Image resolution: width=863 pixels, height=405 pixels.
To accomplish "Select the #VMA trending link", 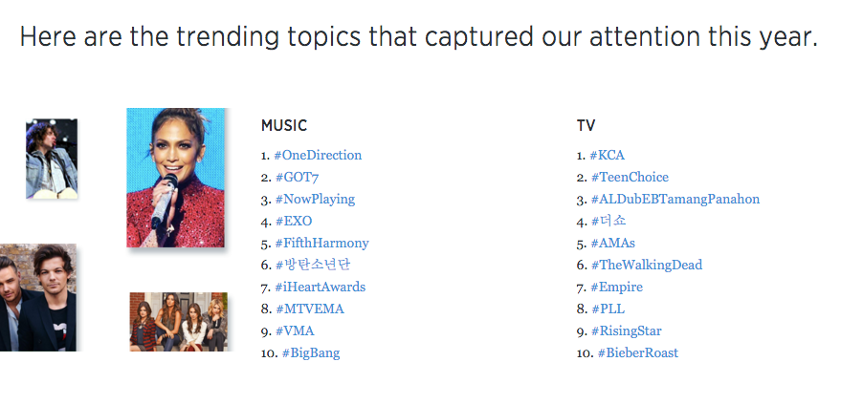I will [295, 330].
